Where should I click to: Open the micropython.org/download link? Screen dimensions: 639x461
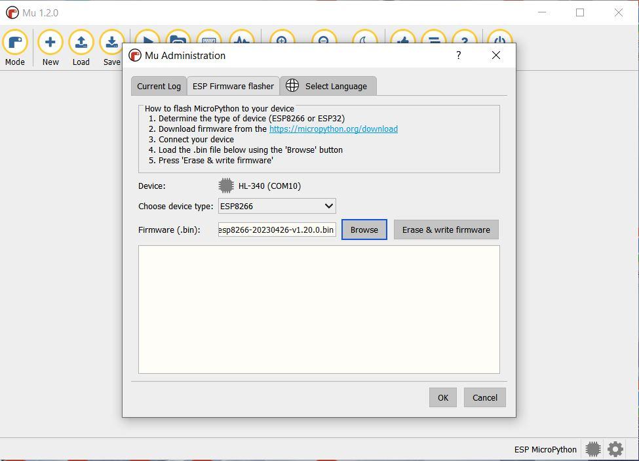point(334,129)
